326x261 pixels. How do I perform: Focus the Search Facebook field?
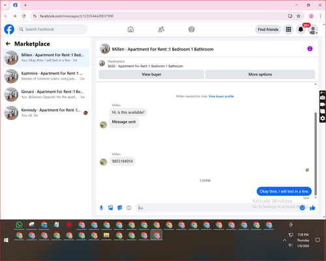(x=52, y=29)
